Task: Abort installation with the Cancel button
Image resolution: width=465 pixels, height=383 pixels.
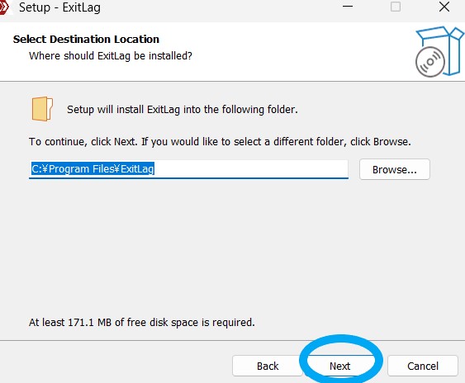Action: tap(423, 366)
